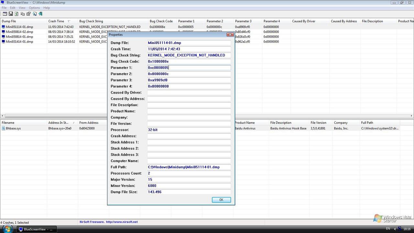Click the Minor Version field showing 6000
414x233 pixels.
(x=189, y=186)
